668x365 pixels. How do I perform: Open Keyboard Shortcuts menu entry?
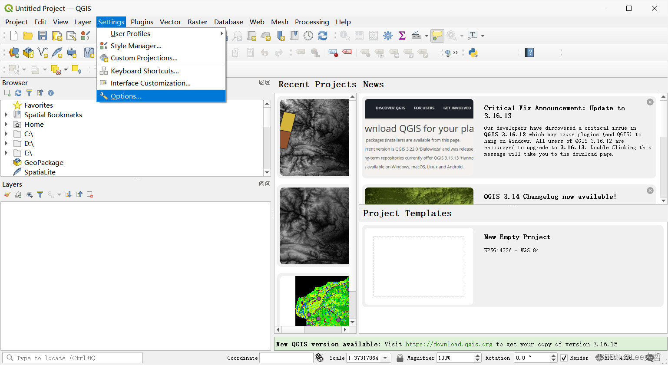pos(161,71)
